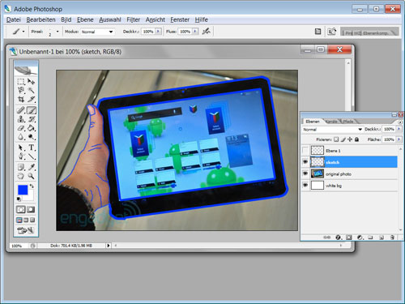Select the Eyedropper tool
The width and height of the screenshot is (405, 304).
(31, 167)
